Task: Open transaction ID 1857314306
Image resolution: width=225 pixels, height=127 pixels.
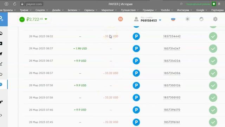Action: (x=172, y=73)
